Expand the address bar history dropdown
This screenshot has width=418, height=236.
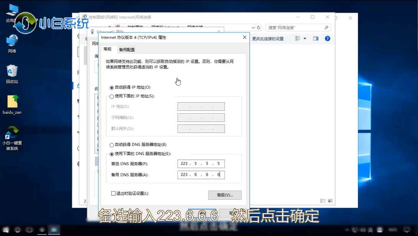tap(253, 27)
